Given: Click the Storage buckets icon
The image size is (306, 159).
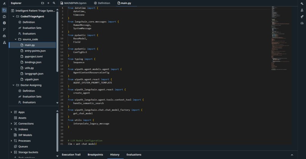Looking at the screenshot, I should click(x=16, y=153).
